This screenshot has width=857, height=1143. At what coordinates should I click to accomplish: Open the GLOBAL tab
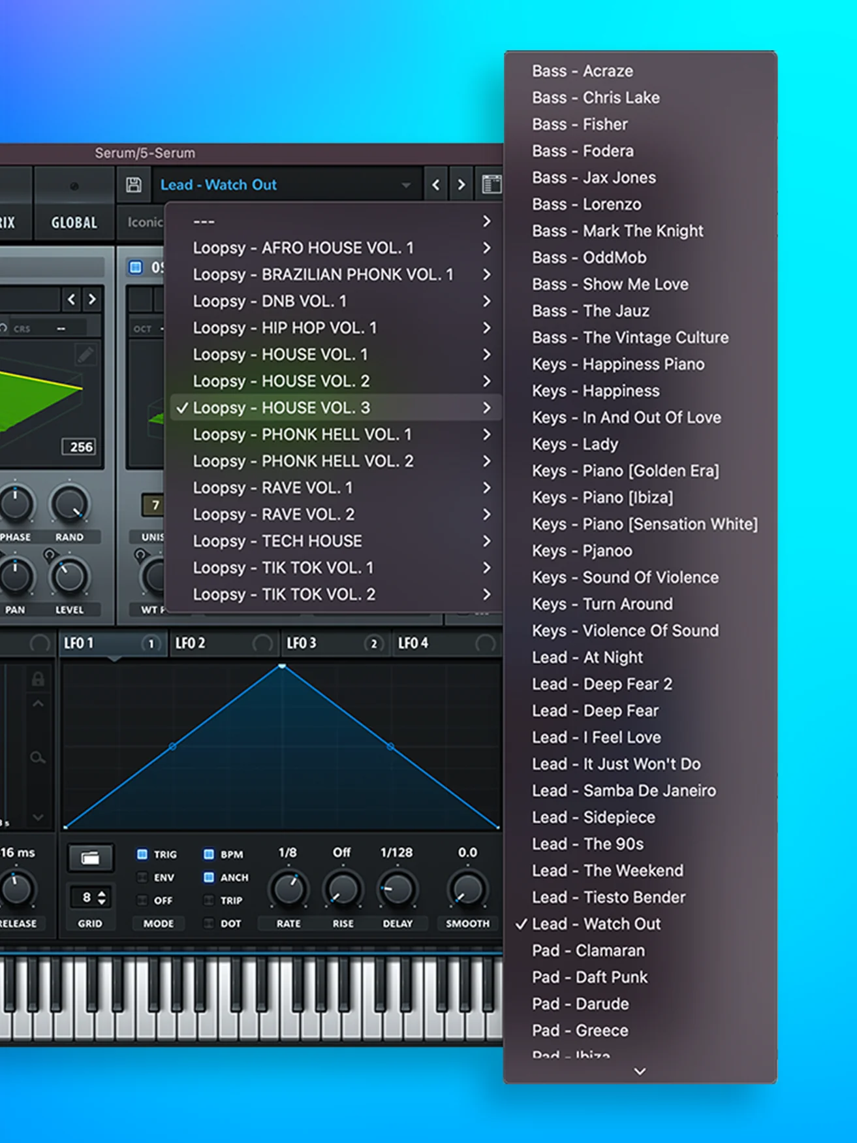[x=74, y=223]
